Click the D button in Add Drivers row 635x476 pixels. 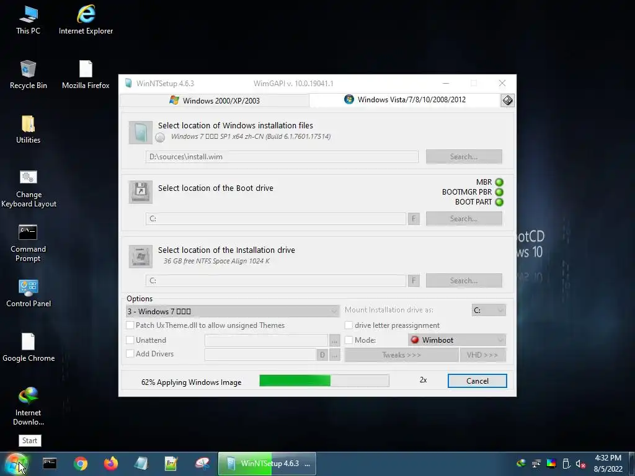pos(322,355)
